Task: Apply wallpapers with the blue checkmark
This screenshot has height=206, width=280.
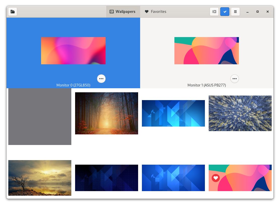Action: 225,12
